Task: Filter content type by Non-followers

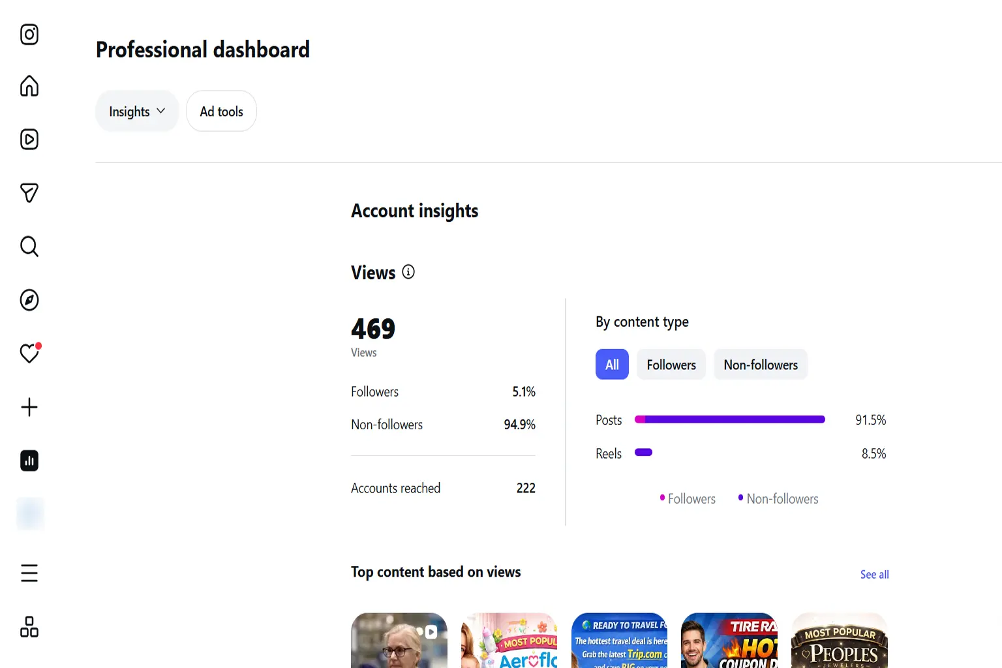Action: [x=761, y=365]
